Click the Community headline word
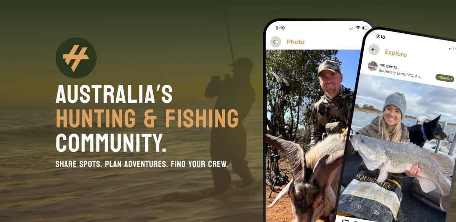This screenshot has height=222, width=456. pos(111,143)
